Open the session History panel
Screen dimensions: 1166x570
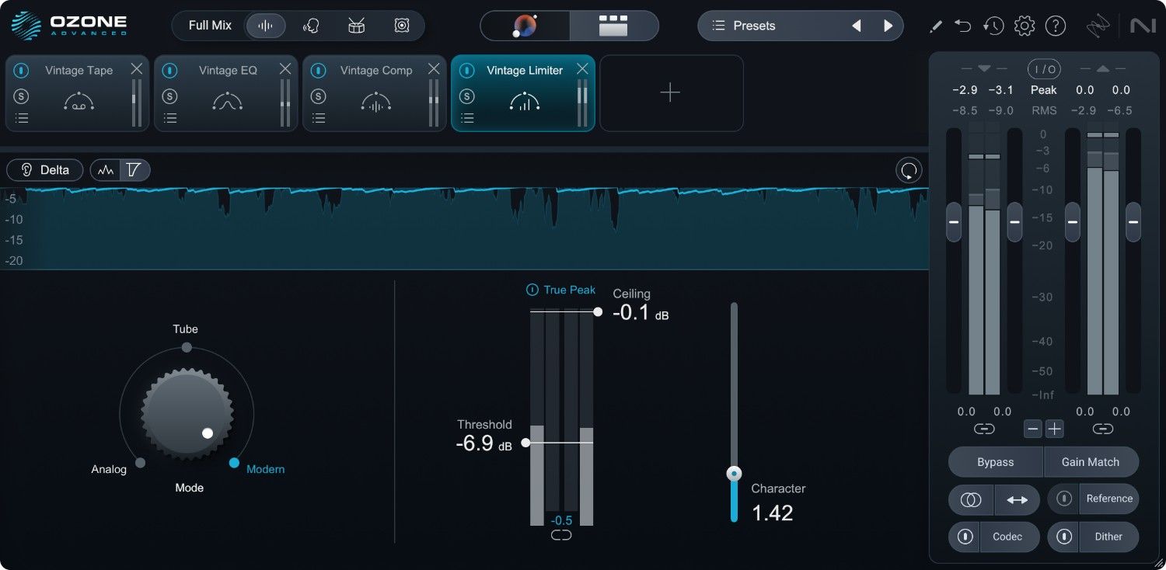click(x=993, y=25)
